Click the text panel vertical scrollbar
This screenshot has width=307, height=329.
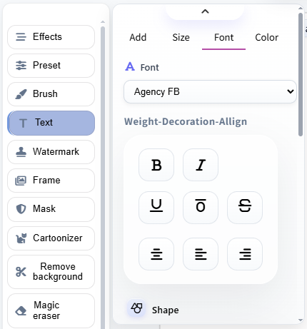tap(301, 74)
